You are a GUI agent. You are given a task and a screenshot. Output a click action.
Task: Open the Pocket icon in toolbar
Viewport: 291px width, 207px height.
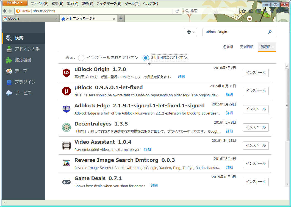pyautogui.click(x=259, y=11)
